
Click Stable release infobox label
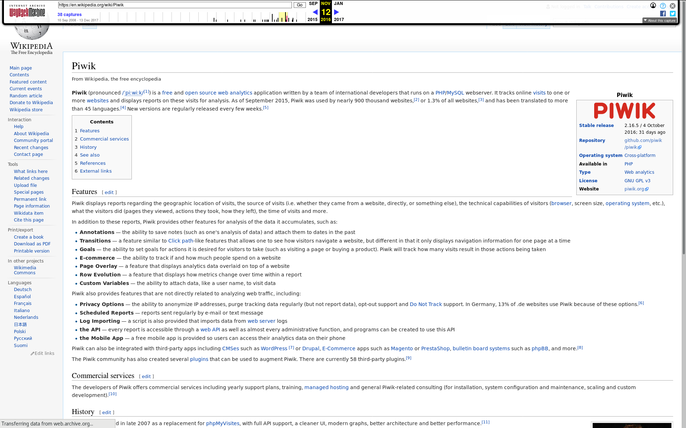pyautogui.click(x=596, y=126)
